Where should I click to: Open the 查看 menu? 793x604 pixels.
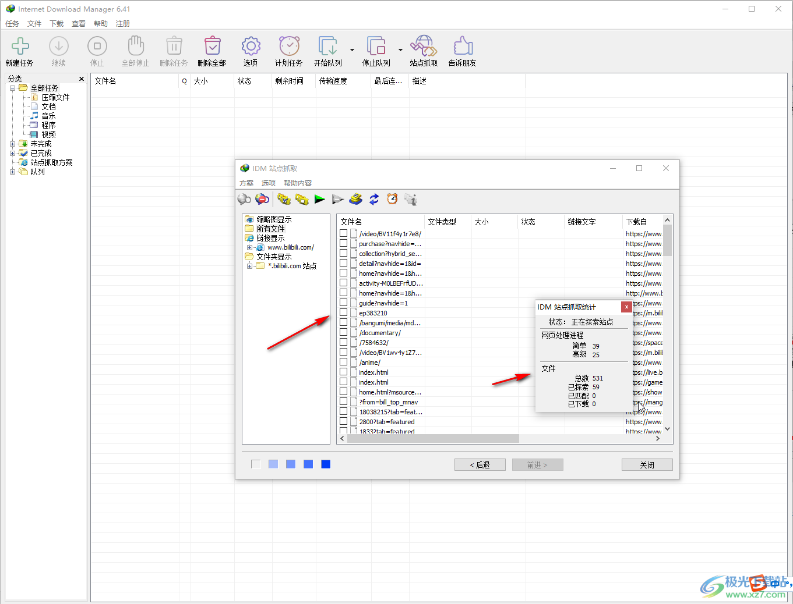(x=79, y=24)
